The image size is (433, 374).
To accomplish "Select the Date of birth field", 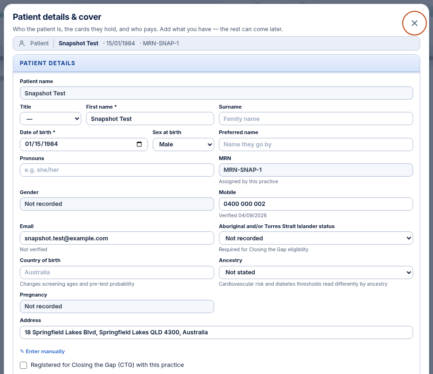I will pyautogui.click(x=84, y=144).
